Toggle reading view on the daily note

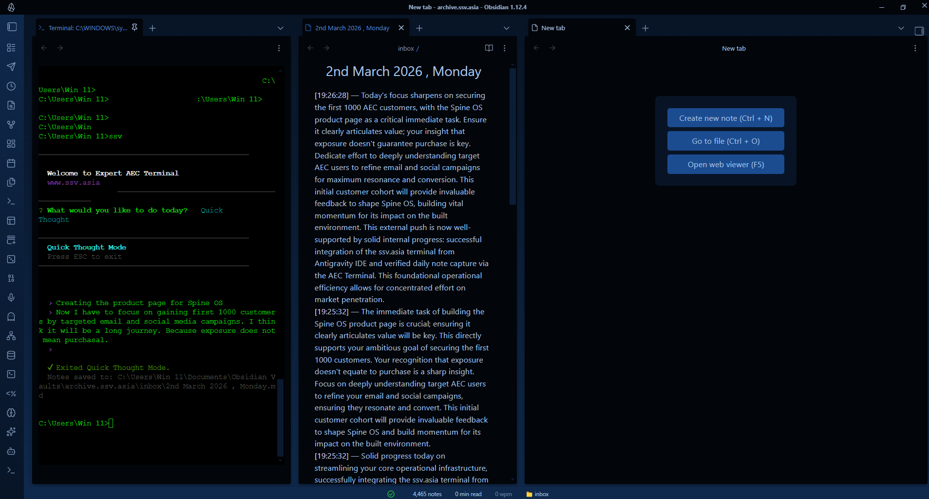489,48
